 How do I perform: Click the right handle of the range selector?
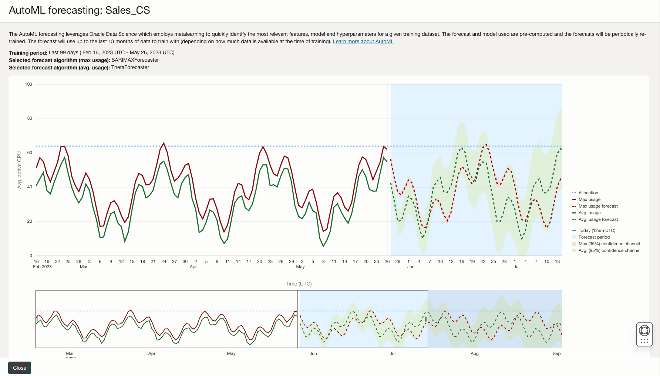click(x=427, y=318)
